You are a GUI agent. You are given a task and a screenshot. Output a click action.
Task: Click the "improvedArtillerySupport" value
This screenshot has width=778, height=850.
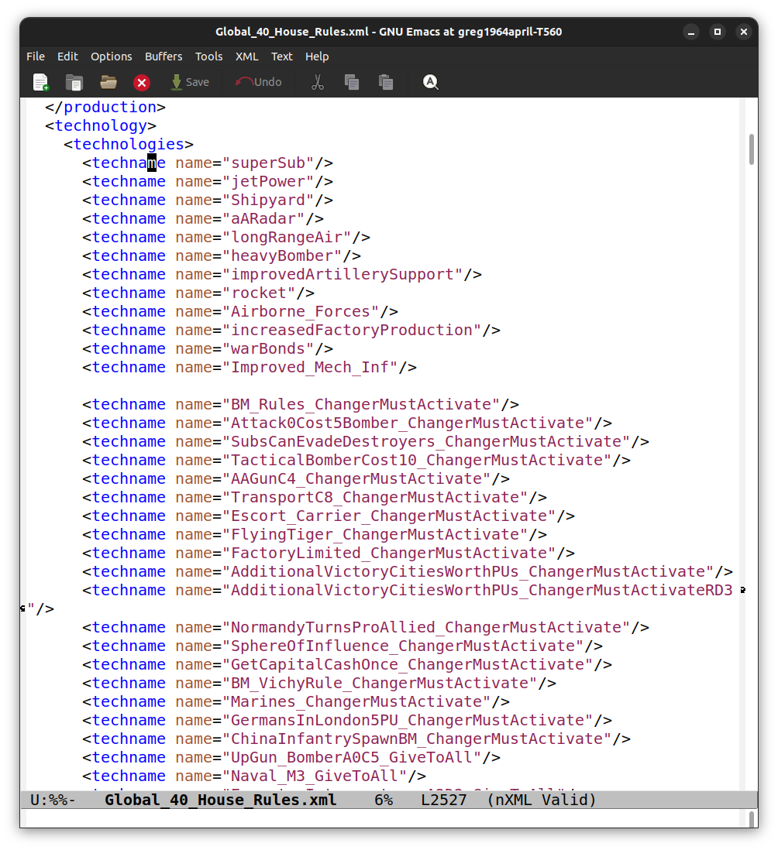point(343,274)
